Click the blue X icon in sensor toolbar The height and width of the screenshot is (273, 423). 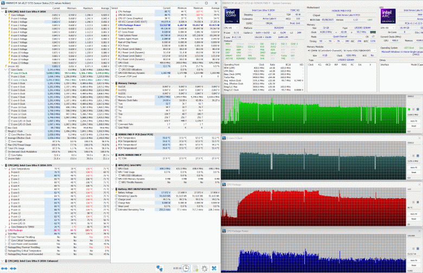click(214, 268)
